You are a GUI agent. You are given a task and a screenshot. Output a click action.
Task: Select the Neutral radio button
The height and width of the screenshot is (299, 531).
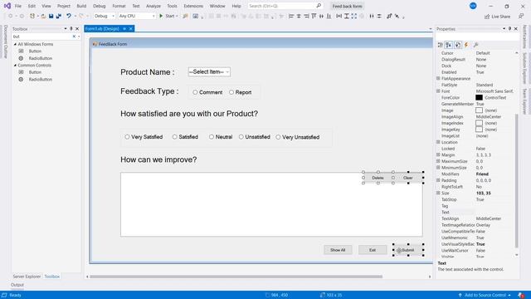pos(212,137)
